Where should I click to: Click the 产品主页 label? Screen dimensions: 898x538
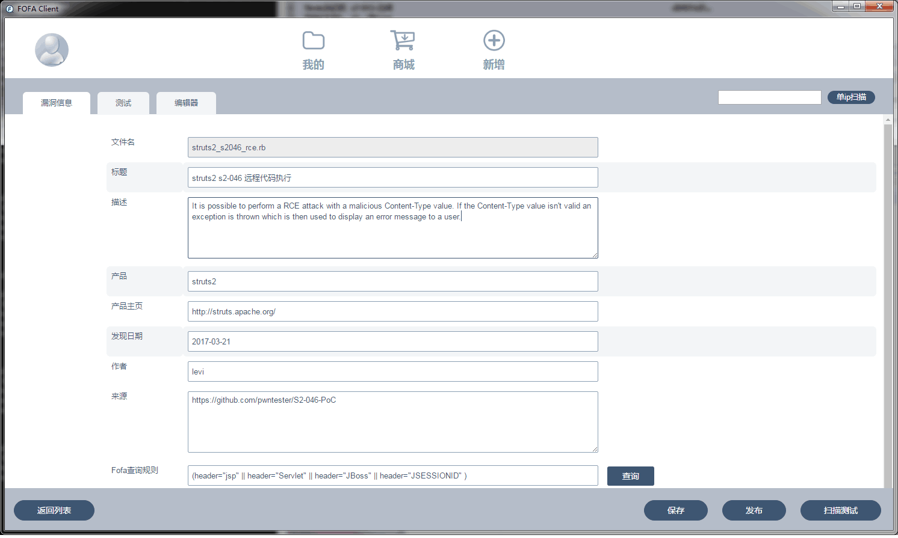127,306
